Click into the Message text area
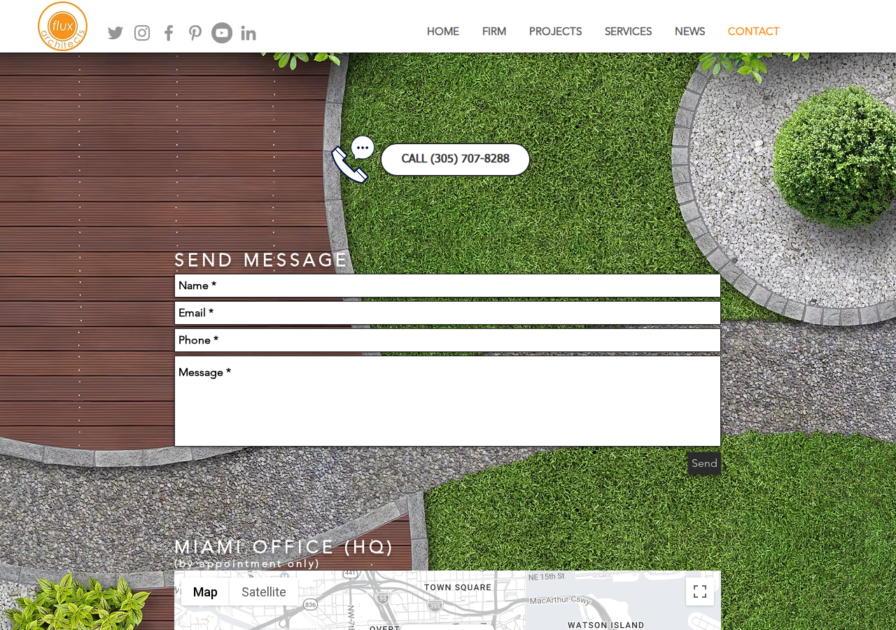The image size is (896, 630). pyautogui.click(x=447, y=401)
